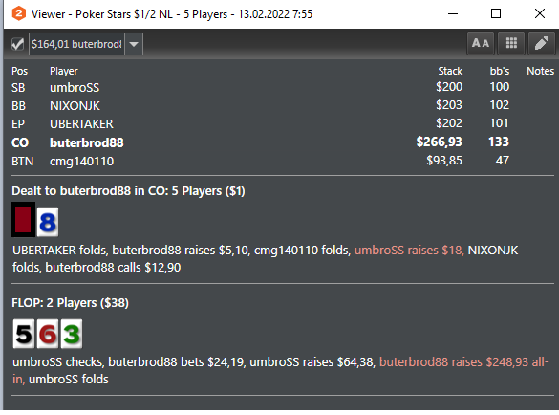
Task: Sort by the Pos column header
Action: tap(19, 71)
